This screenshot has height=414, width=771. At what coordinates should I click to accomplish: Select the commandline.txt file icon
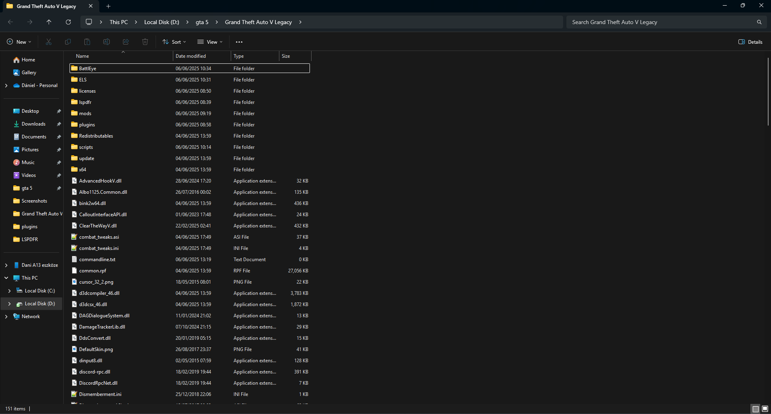(x=74, y=259)
